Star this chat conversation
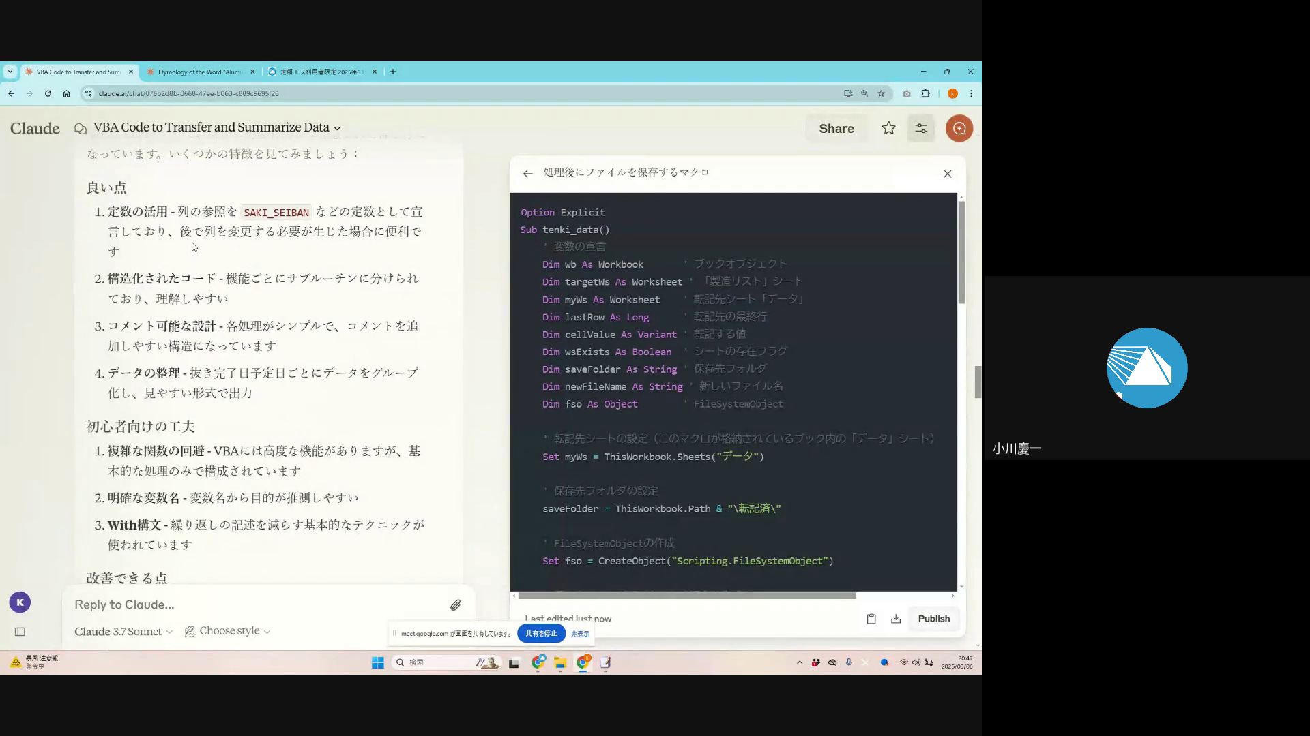Screen dimensions: 1310x736 click(888, 128)
